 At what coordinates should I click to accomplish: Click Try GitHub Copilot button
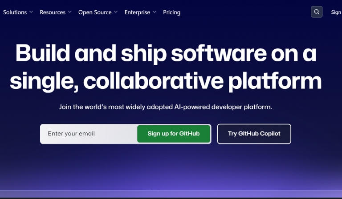click(254, 134)
